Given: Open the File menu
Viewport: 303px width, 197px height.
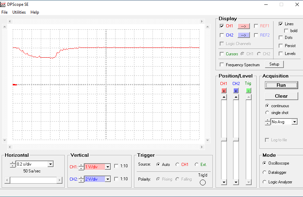Looking at the screenshot, I should click(4, 12).
